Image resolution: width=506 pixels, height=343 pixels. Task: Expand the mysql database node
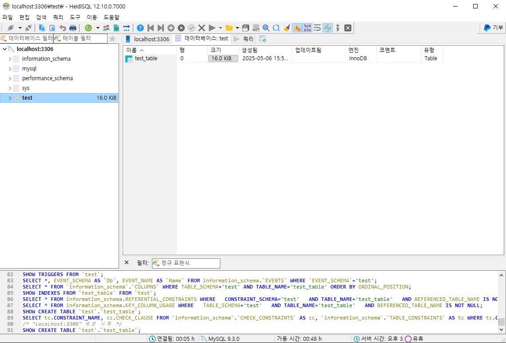(10, 69)
